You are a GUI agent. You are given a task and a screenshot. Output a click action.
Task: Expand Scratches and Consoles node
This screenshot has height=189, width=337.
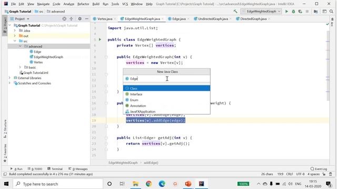click(x=9, y=83)
